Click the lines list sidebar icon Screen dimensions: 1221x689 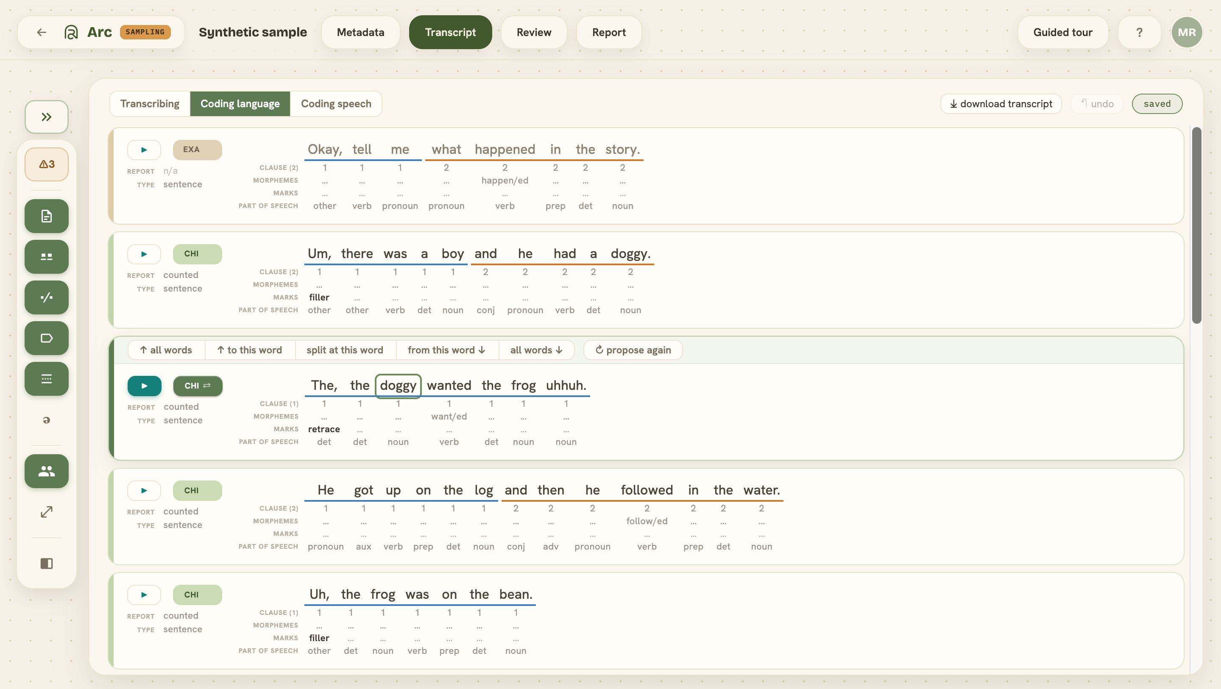pos(47,379)
